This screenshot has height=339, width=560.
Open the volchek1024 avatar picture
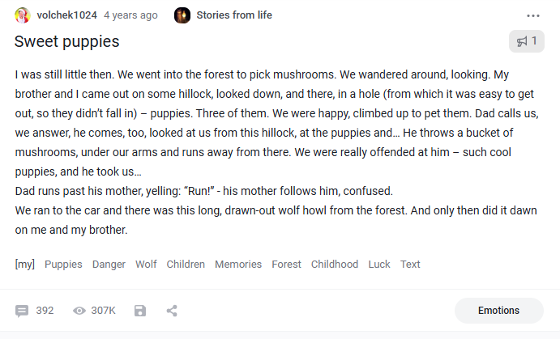22,15
